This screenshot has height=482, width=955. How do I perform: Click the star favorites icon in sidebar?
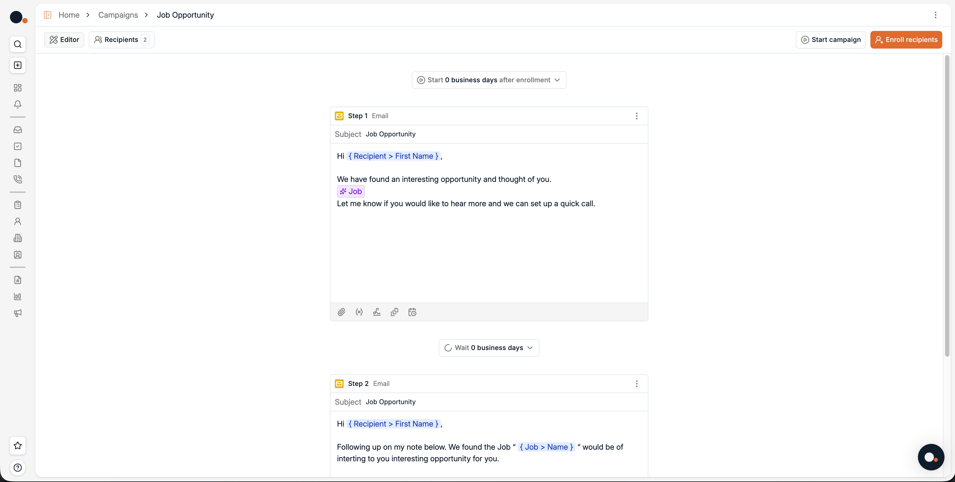[17, 445]
